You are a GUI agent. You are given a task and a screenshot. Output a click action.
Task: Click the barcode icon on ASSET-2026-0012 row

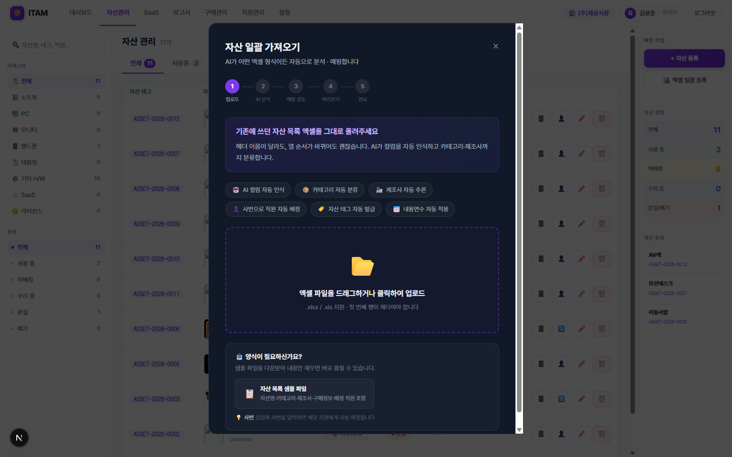click(541, 118)
